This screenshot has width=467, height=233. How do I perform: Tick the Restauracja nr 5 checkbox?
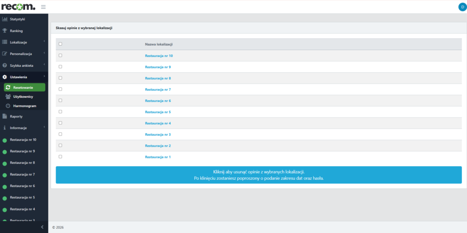tap(60, 111)
